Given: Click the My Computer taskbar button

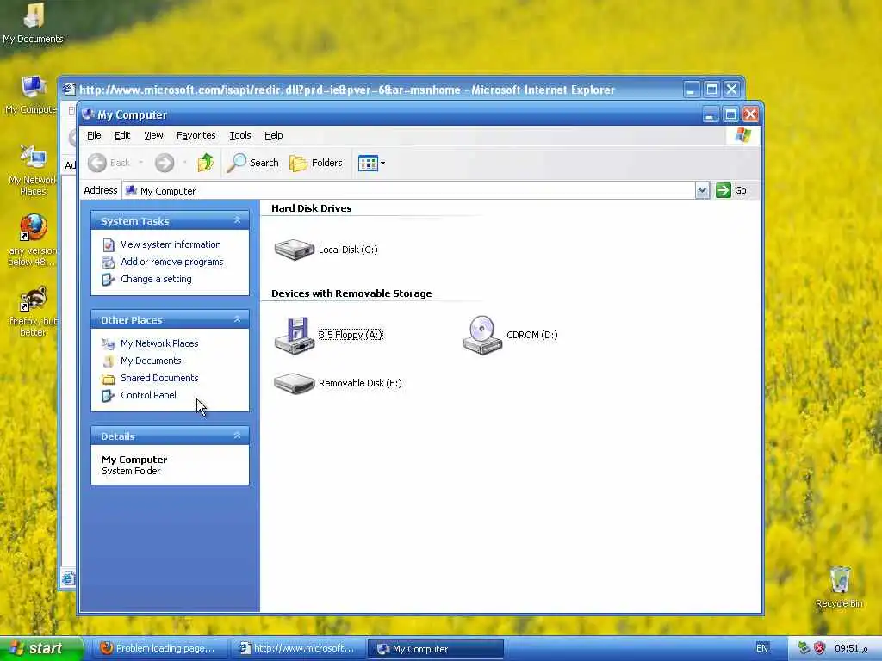Looking at the screenshot, I should (435, 649).
